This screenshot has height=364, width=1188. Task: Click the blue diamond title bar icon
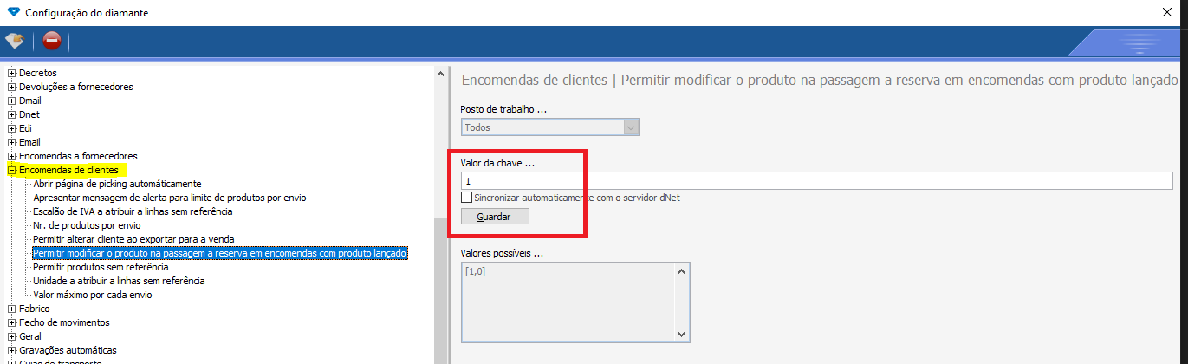[x=13, y=11]
